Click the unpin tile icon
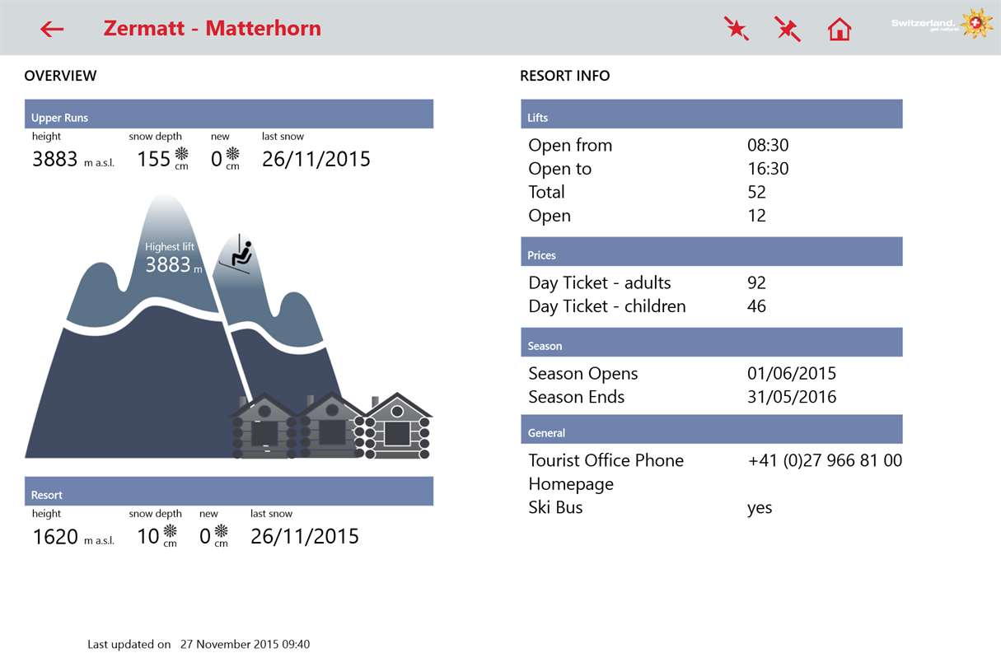1001x667 pixels. [788, 29]
